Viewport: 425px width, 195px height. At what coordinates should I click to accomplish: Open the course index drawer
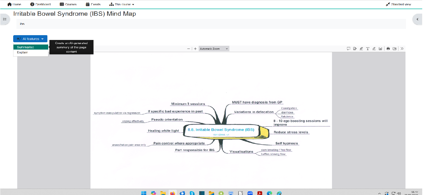tap(5, 19)
